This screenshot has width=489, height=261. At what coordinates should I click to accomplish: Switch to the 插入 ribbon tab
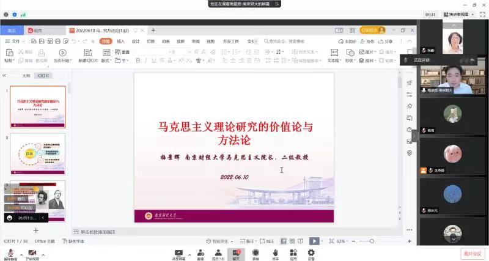click(120, 42)
